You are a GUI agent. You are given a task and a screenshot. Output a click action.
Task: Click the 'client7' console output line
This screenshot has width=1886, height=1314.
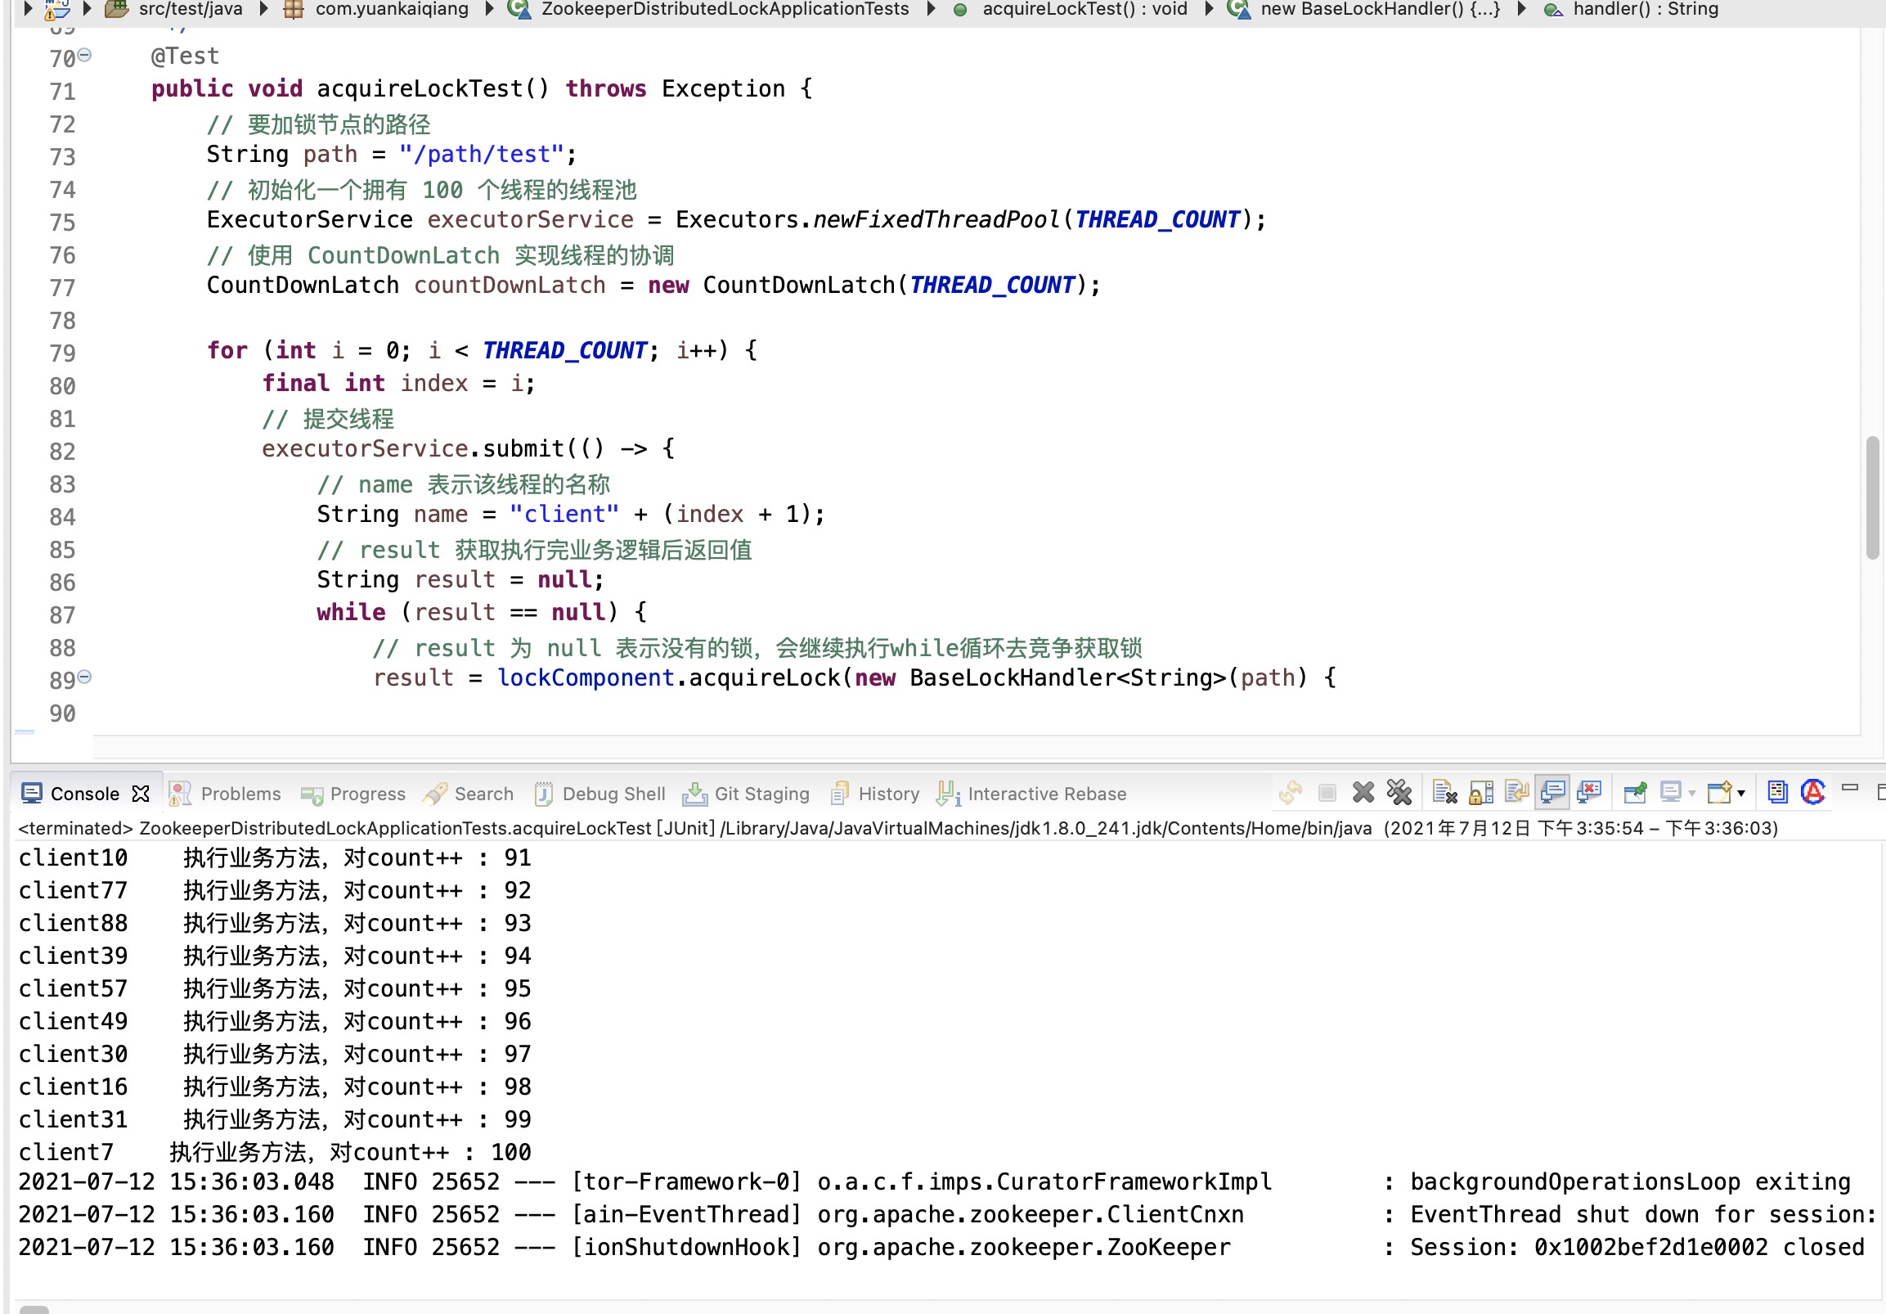[x=274, y=1152]
